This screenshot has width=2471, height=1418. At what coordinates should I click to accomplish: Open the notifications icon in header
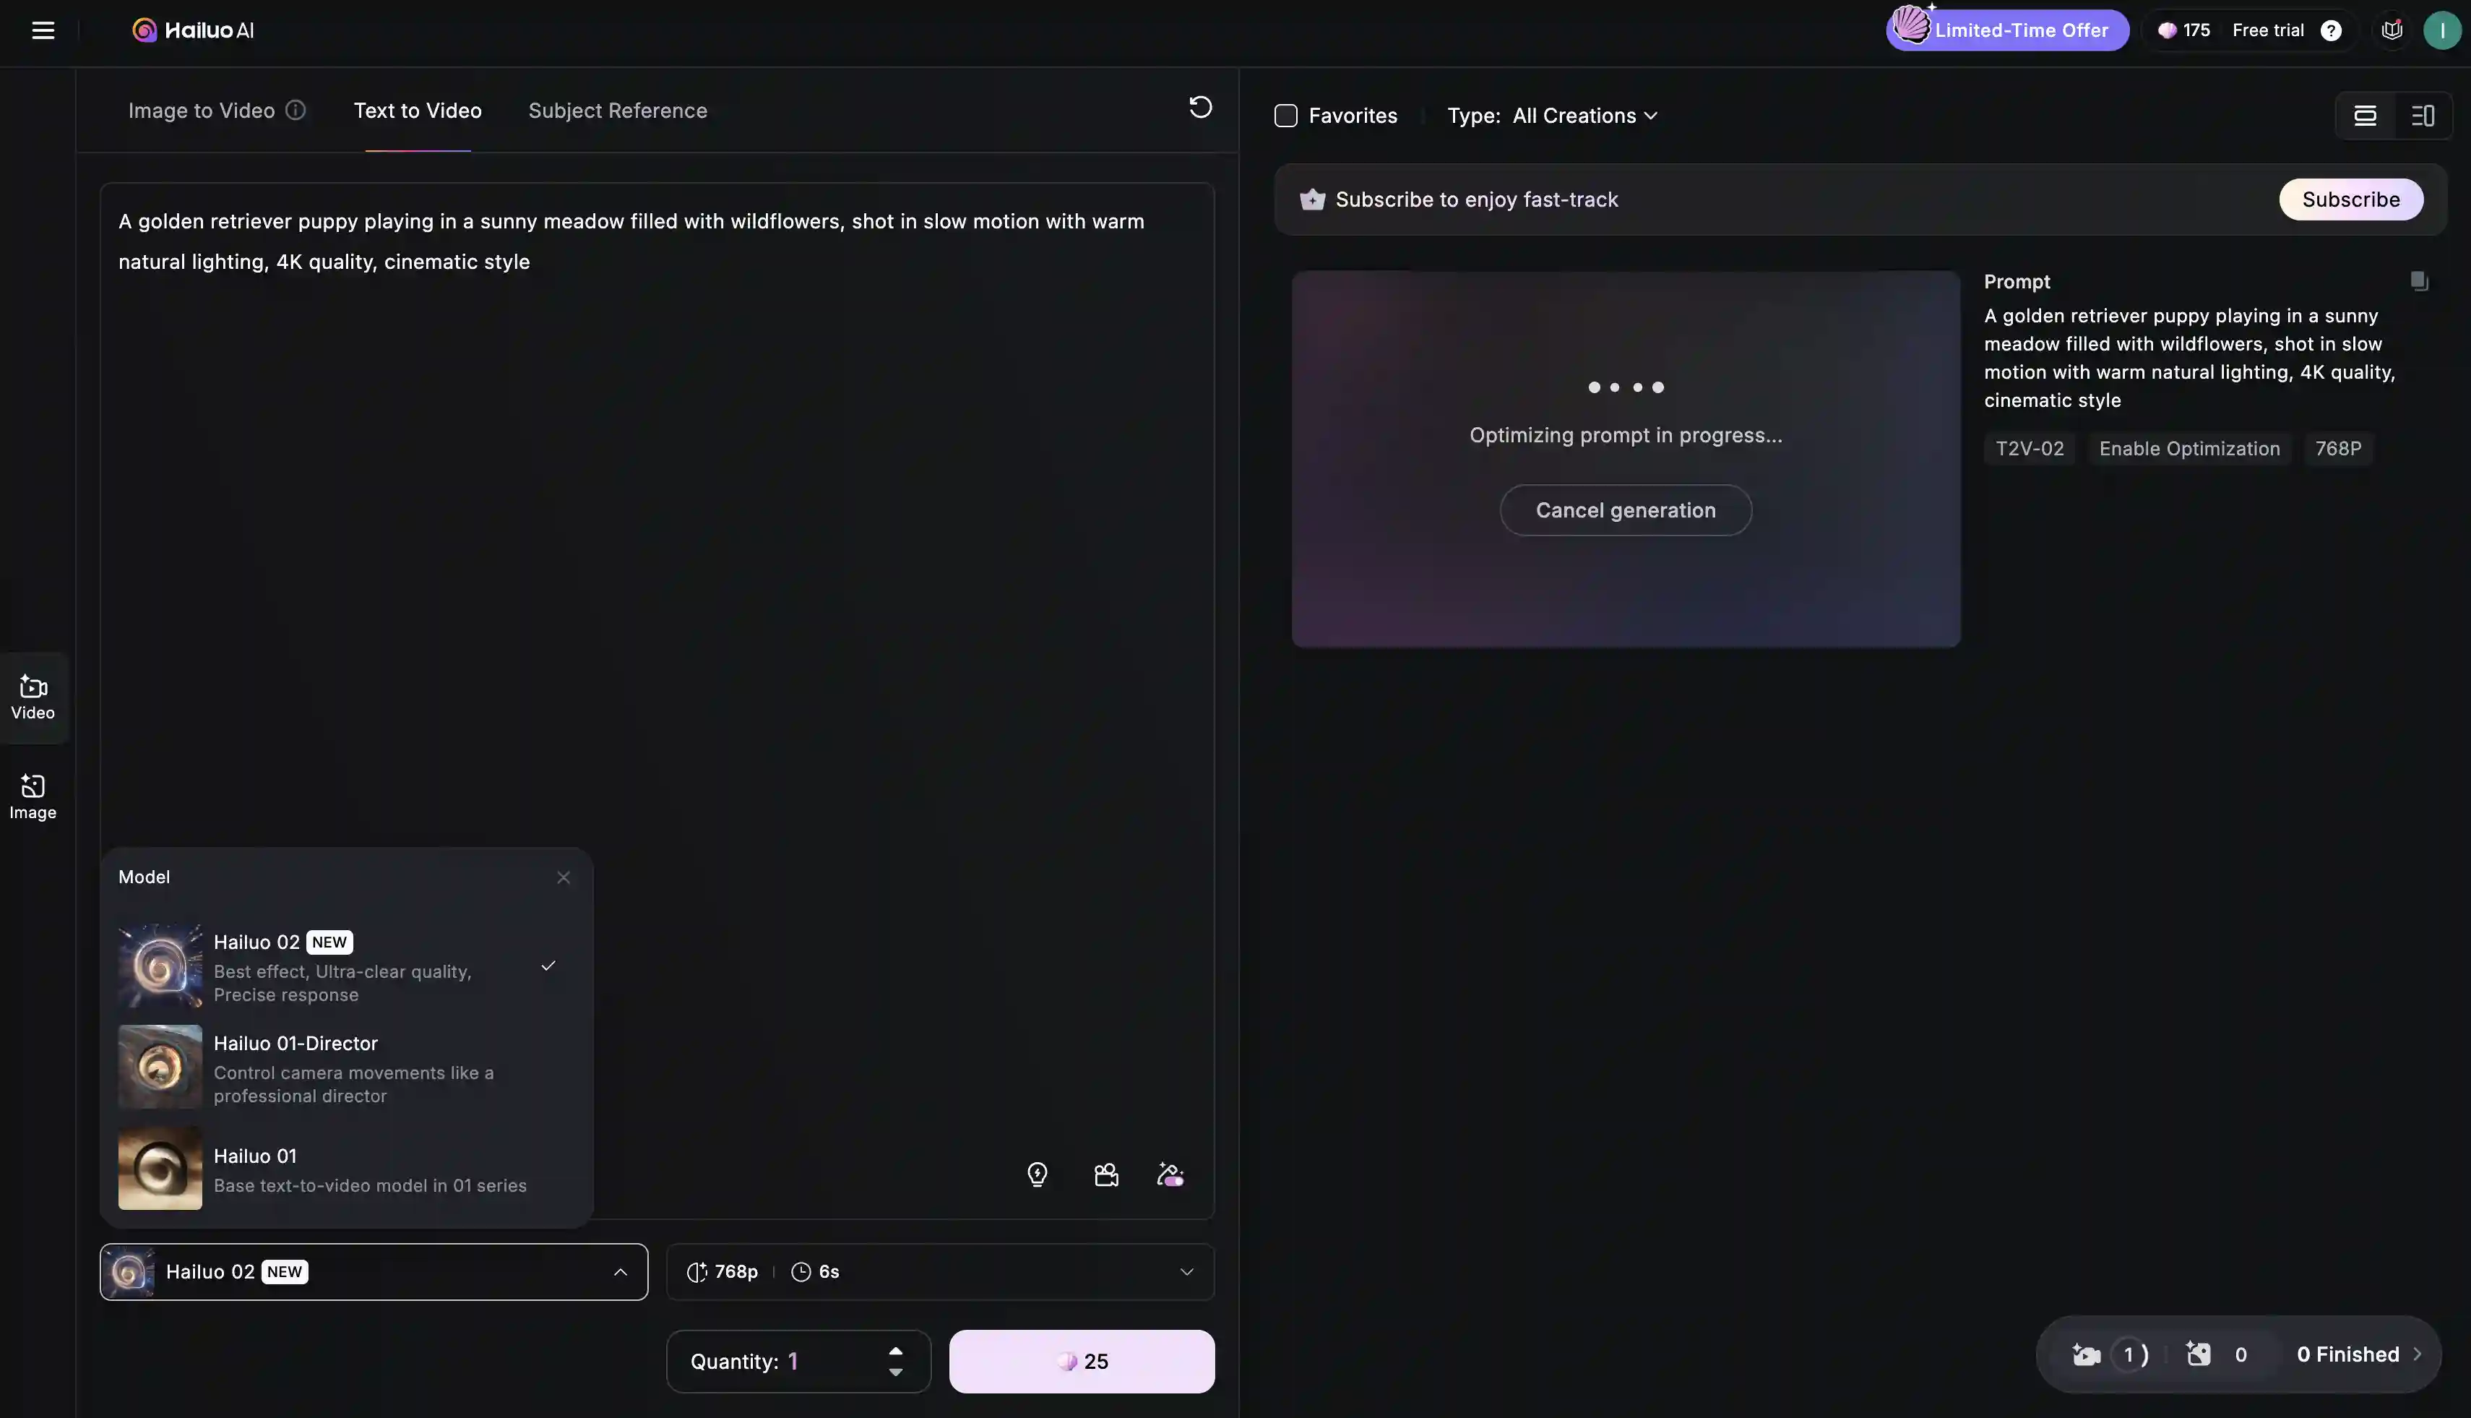[x=2392, y=30]
